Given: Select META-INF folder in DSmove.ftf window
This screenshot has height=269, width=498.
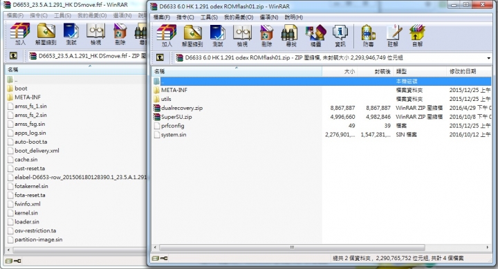Looking at the screenshot, I should click(28, 98).
